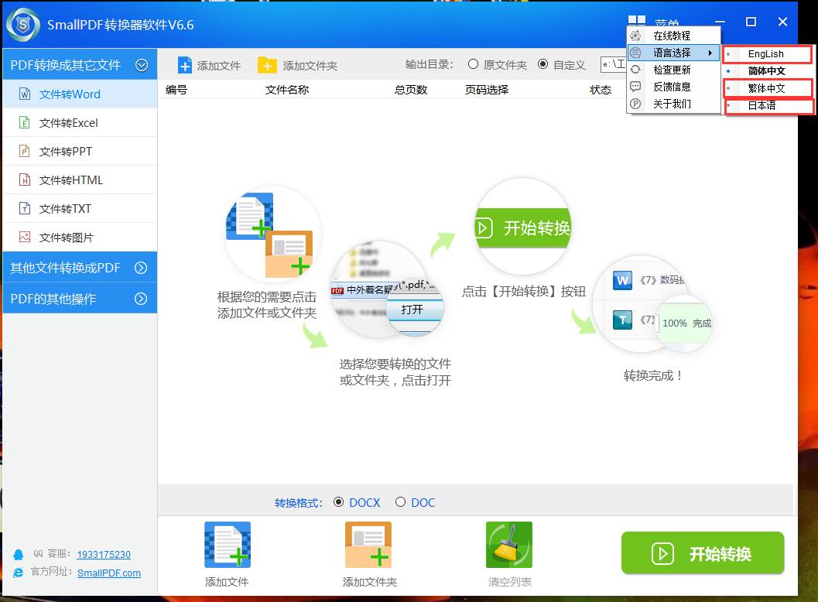
Task: Click the 添加文件 label in the top toolbar
Action: 218,66
